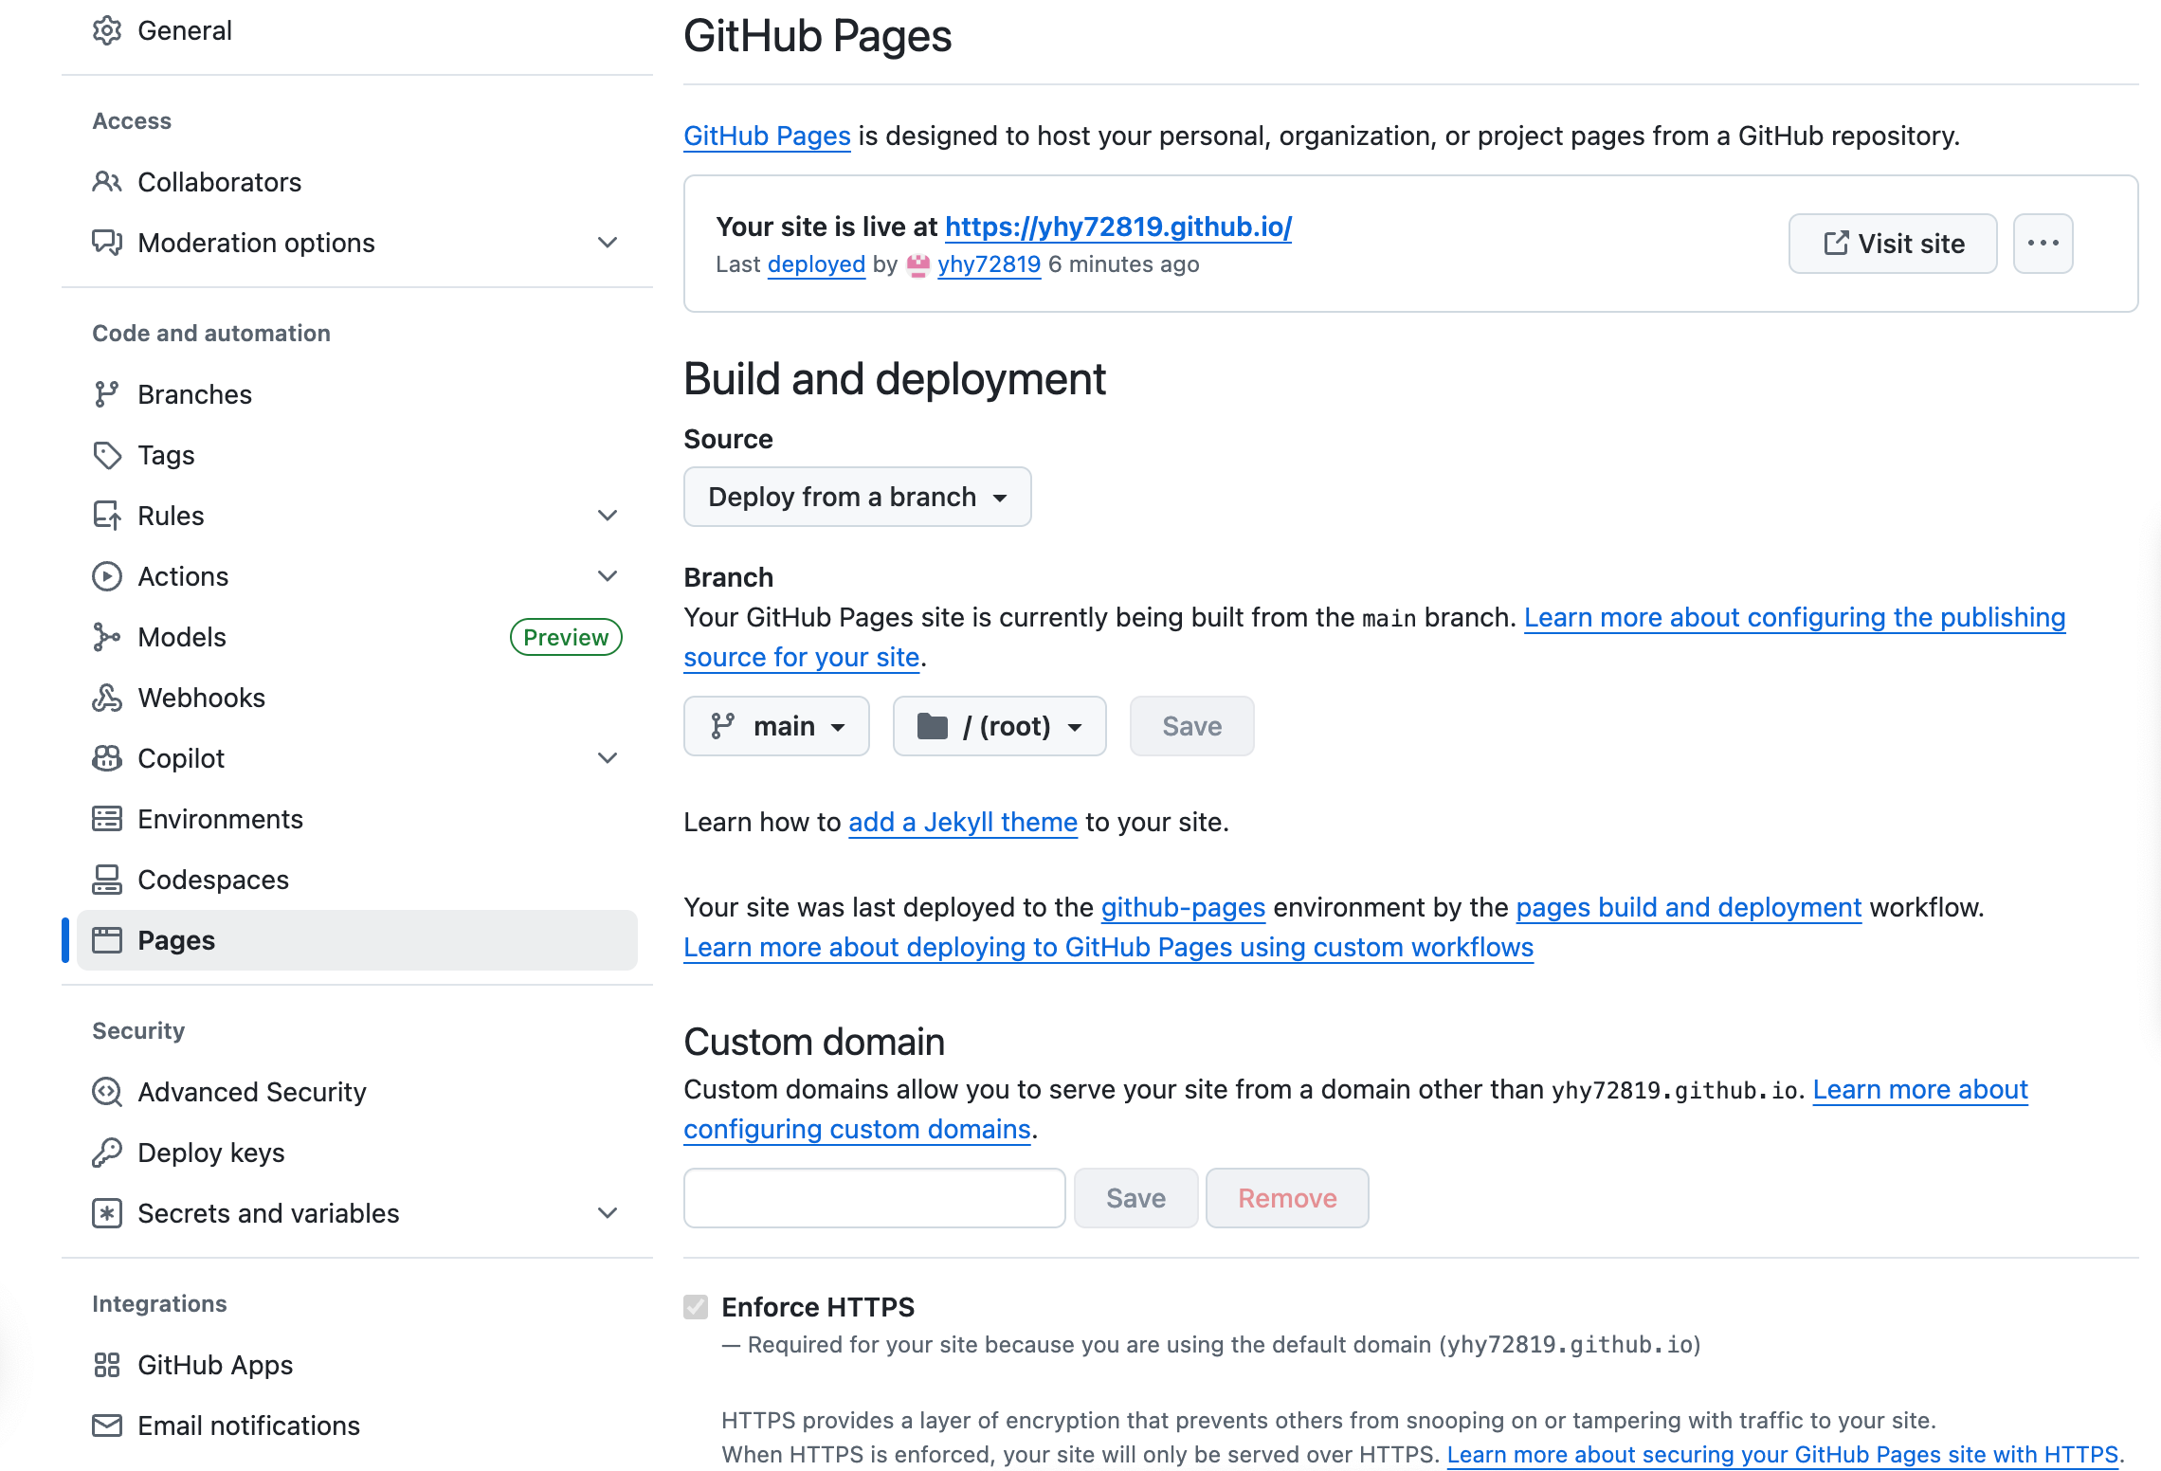Click the Collaborators people icon
Viewport: 2161px width, 1471px height.
click(x=107, y=182)
